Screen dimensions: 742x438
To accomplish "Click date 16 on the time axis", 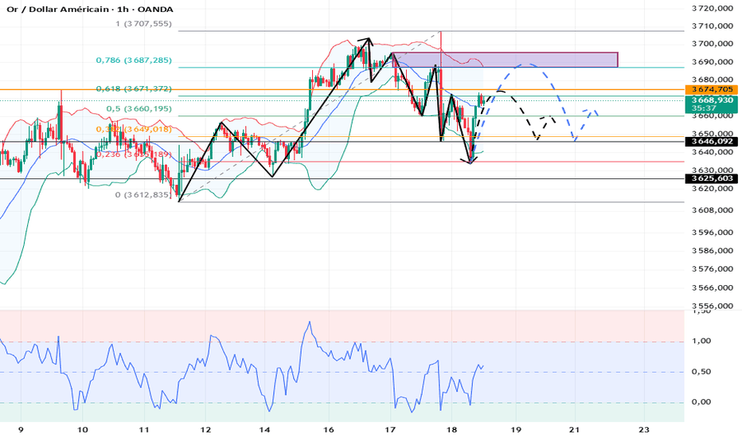I will 329,430.
